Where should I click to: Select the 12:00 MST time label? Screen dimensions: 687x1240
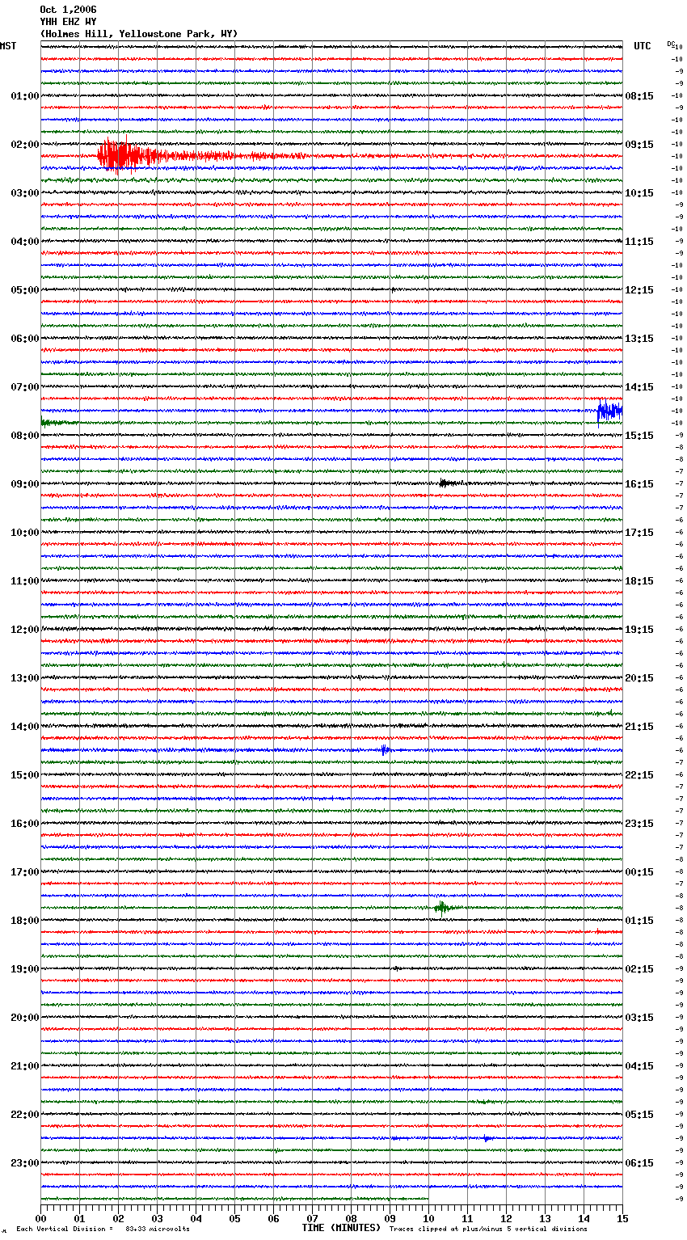click(x=25, y=630)
